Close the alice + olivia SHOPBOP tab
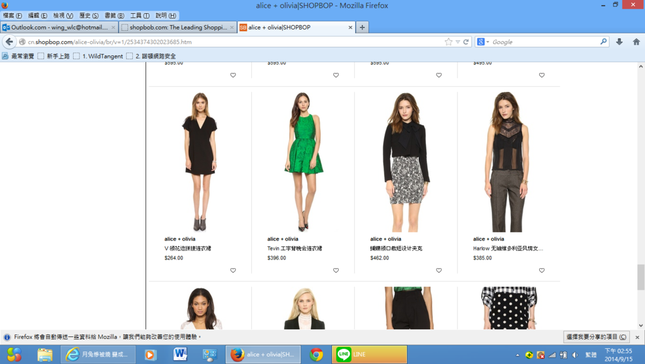This screenshot has width=645, height=364. [350, 28]
